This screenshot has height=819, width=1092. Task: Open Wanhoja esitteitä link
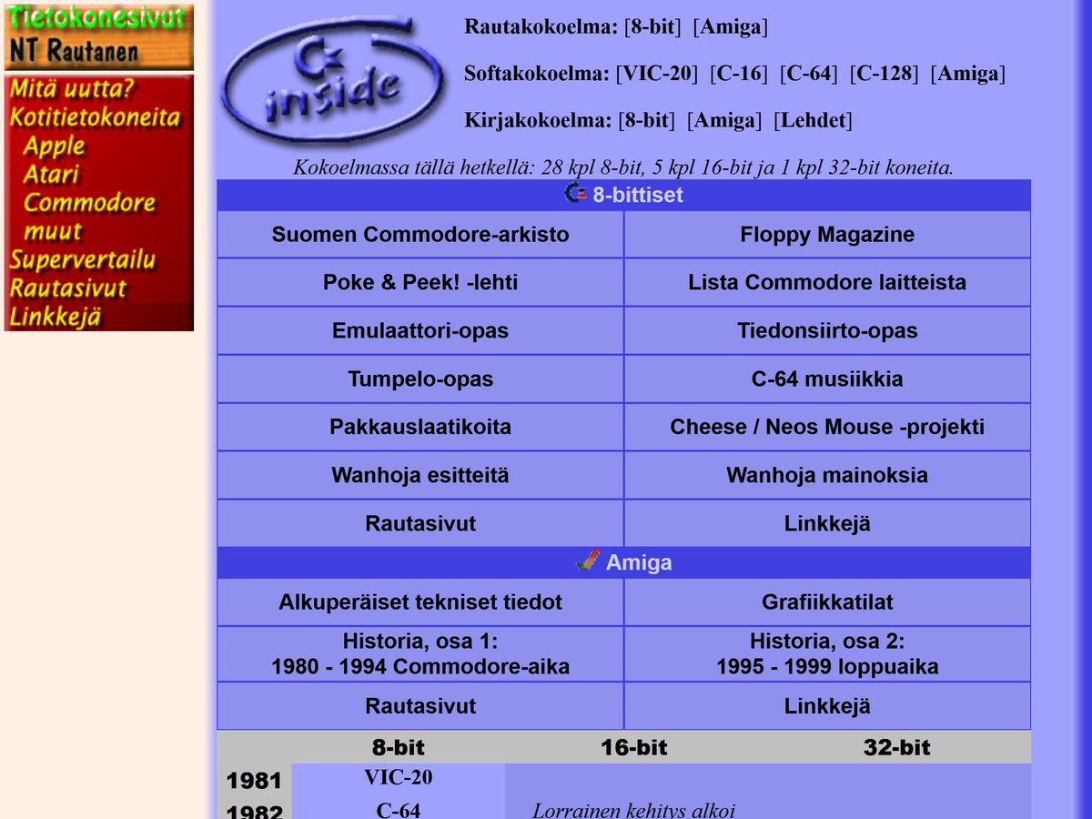(x=420, y=475)
